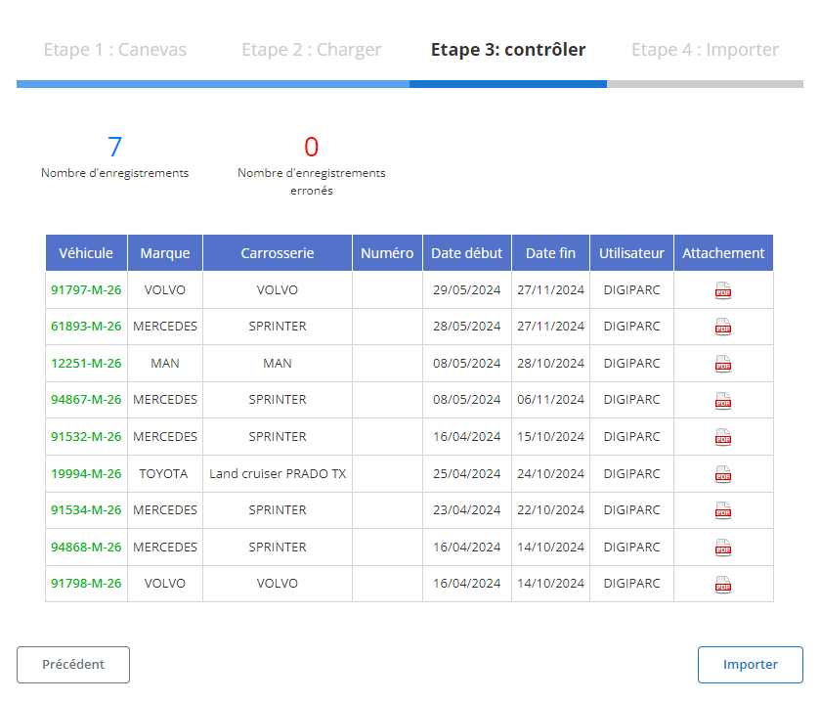The height and width of the screenshot is (702, 820).
Task: Click the Carrosserie column header
Action: pos(278,253)
